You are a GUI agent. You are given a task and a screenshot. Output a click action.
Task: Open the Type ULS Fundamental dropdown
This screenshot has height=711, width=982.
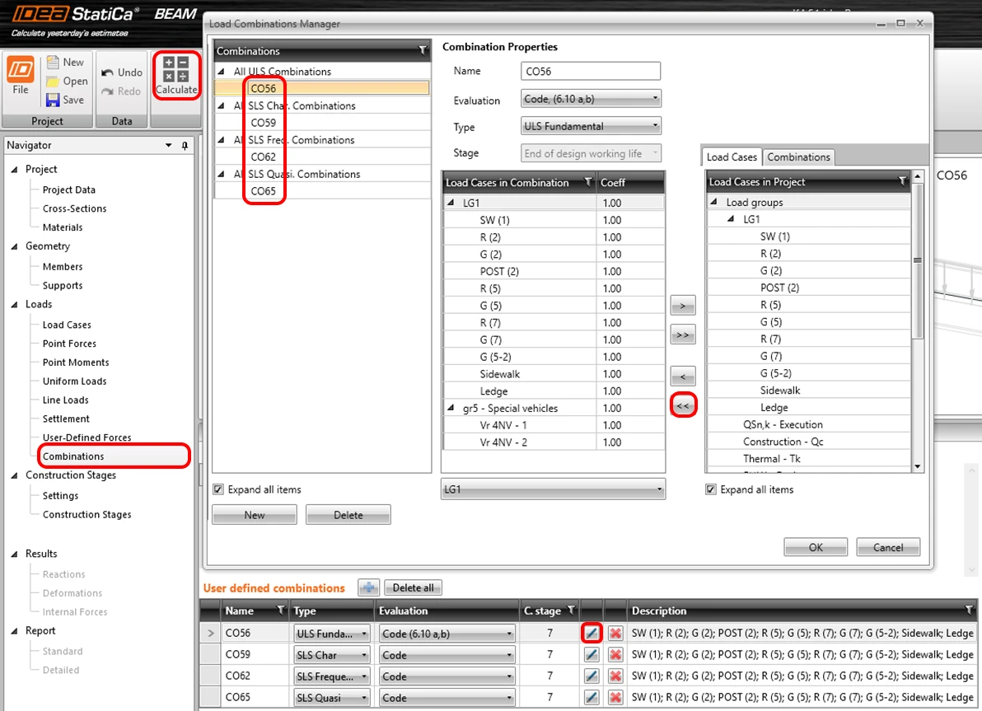[591, 126]
